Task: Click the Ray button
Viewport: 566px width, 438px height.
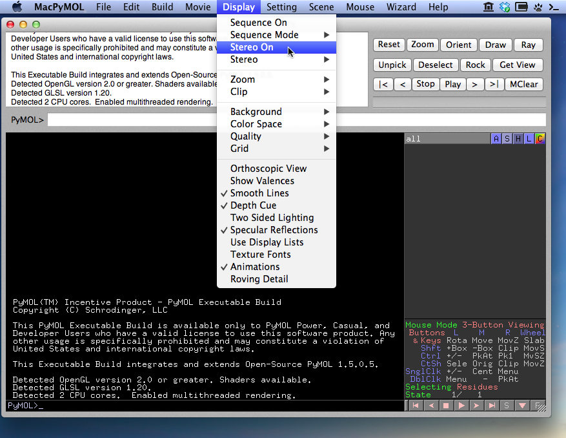Action: tap(528, 45)
